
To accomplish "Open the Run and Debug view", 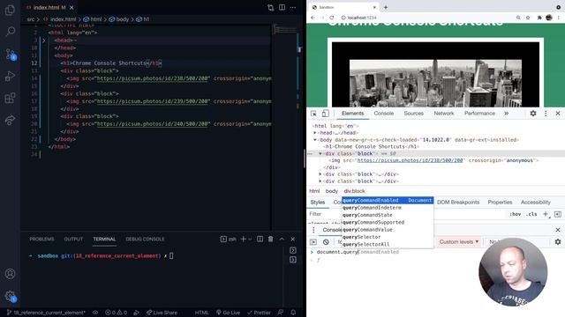I will (10, 76).
